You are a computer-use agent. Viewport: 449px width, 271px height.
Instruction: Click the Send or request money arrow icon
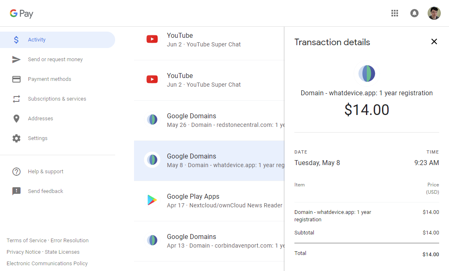tap(16, 59)
